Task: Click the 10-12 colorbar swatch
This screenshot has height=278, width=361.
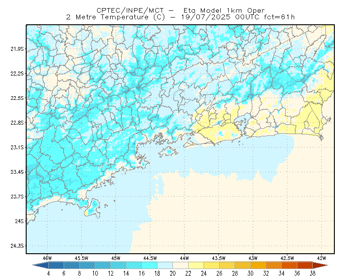Action: pos(103,265)
